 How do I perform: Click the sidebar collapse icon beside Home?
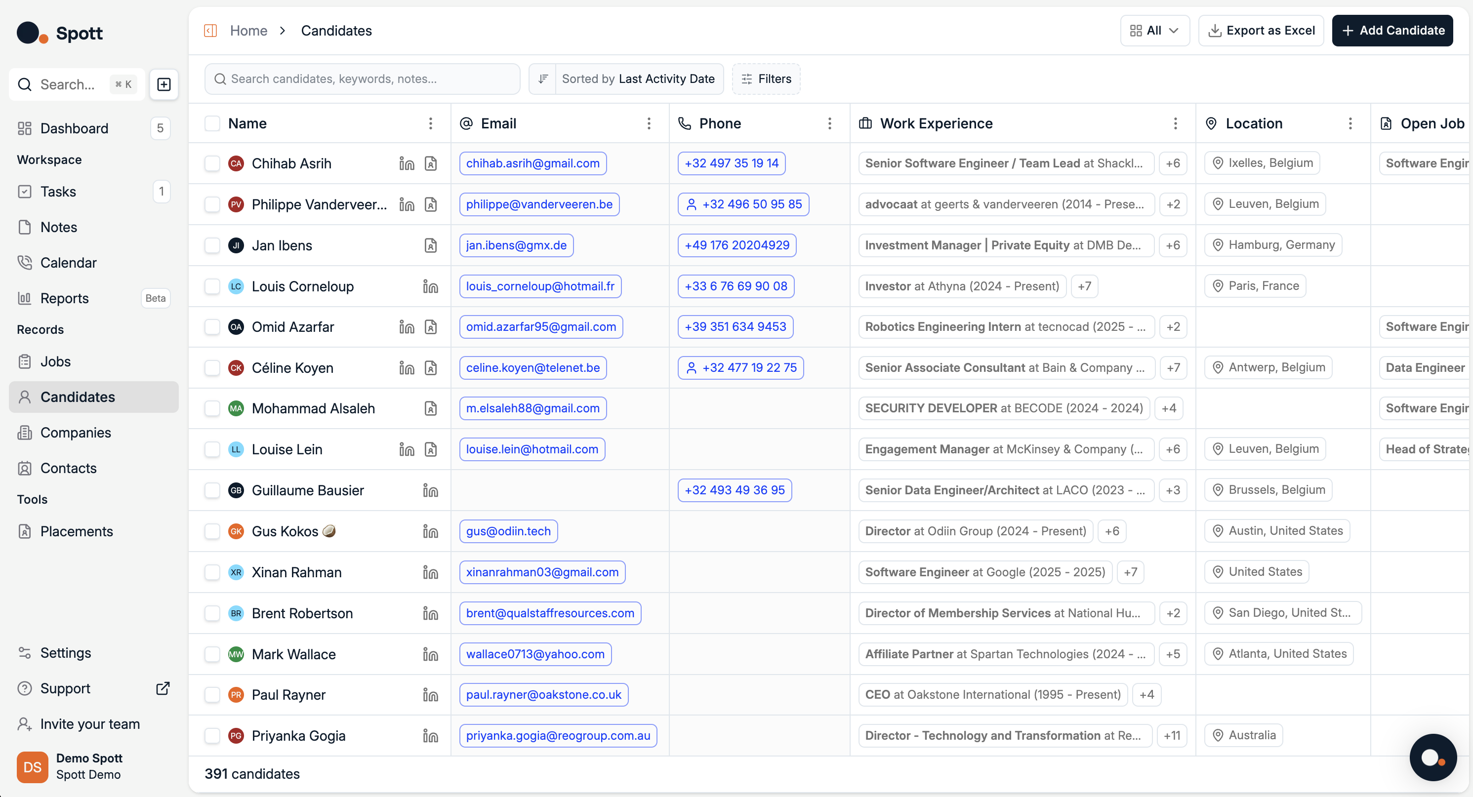click(210, 30)
